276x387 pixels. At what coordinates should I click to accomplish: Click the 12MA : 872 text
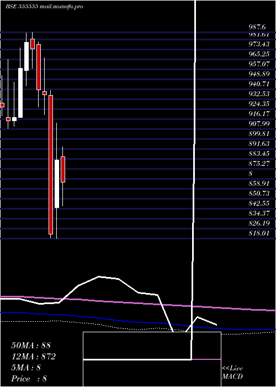click(x=34, y=357)
